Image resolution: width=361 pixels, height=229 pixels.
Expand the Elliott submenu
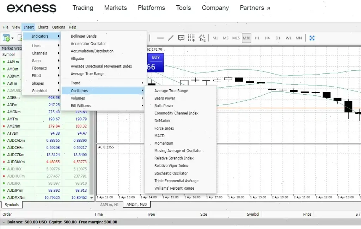(42, 76)
